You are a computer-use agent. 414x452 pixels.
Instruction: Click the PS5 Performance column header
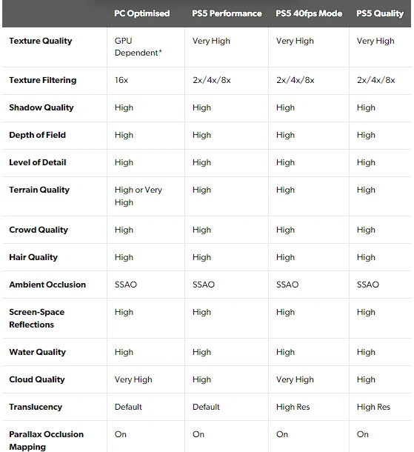227,13
